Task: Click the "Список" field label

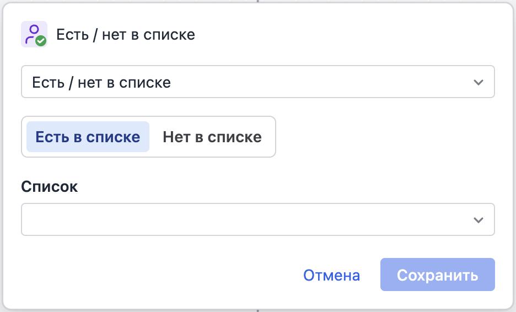Action: point(50,186)
